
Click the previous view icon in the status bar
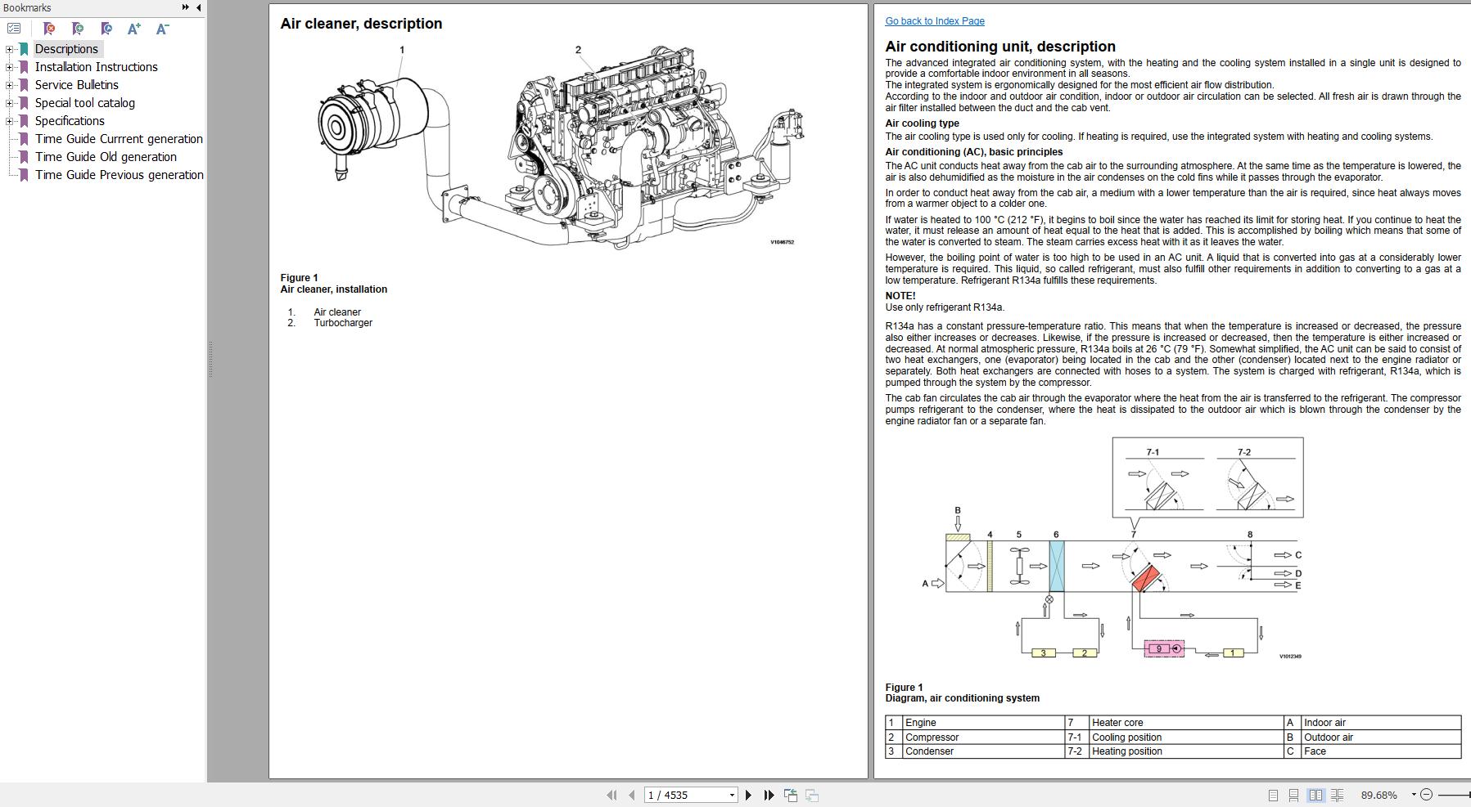click(x=791, y=795)
